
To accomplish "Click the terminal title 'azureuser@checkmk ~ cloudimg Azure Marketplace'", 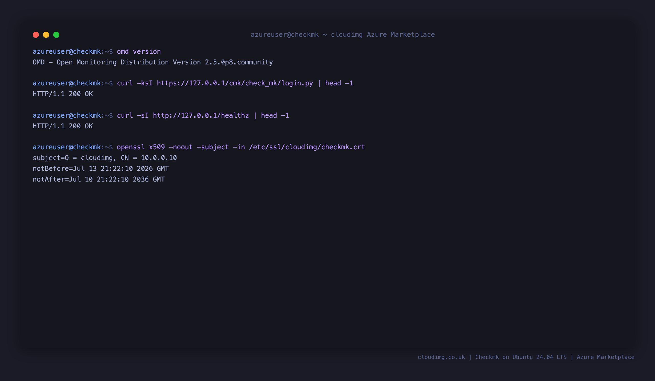I will point(343,35).
